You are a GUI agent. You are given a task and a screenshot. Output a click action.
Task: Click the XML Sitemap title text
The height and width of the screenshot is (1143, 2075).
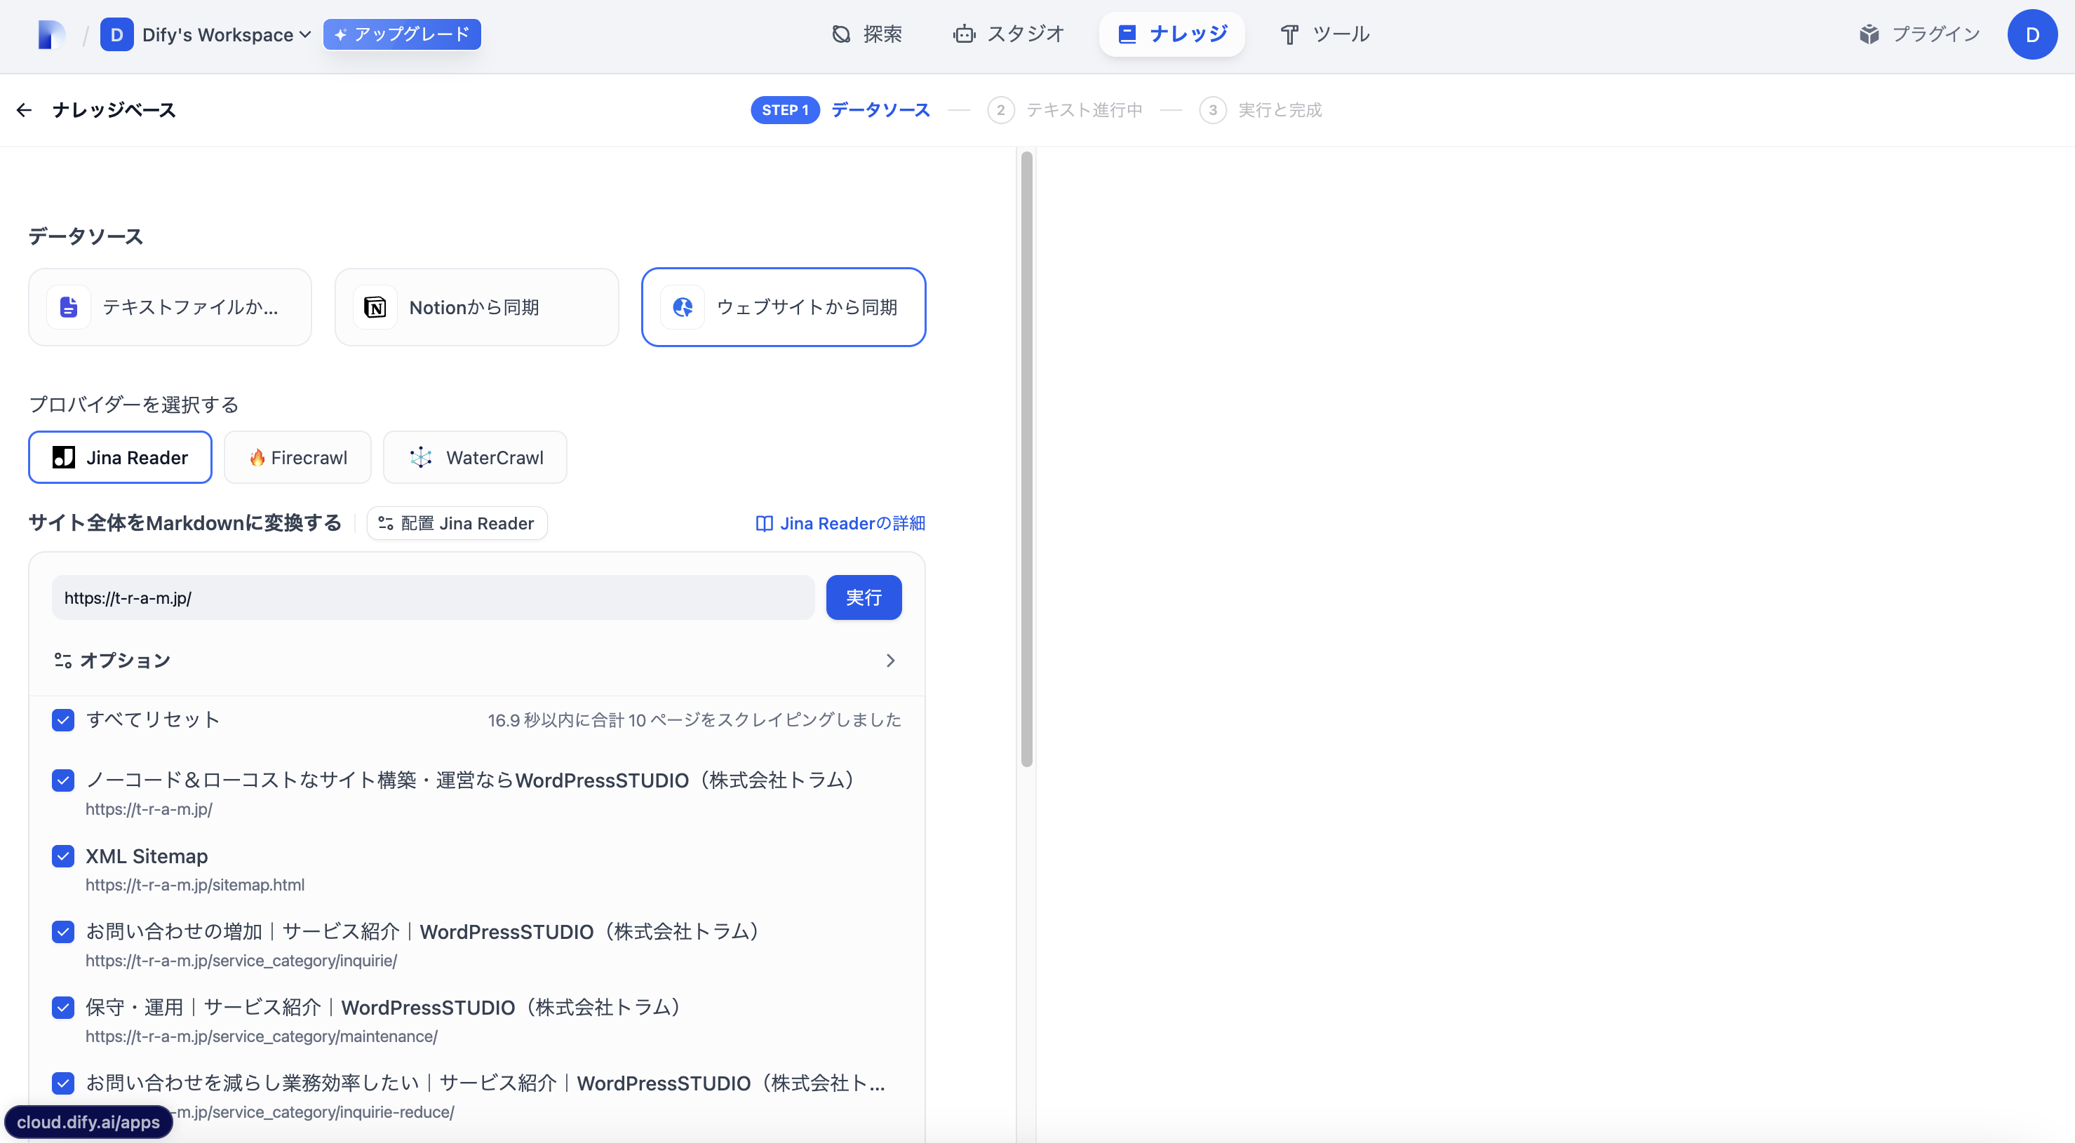click(x=147, y=855)
